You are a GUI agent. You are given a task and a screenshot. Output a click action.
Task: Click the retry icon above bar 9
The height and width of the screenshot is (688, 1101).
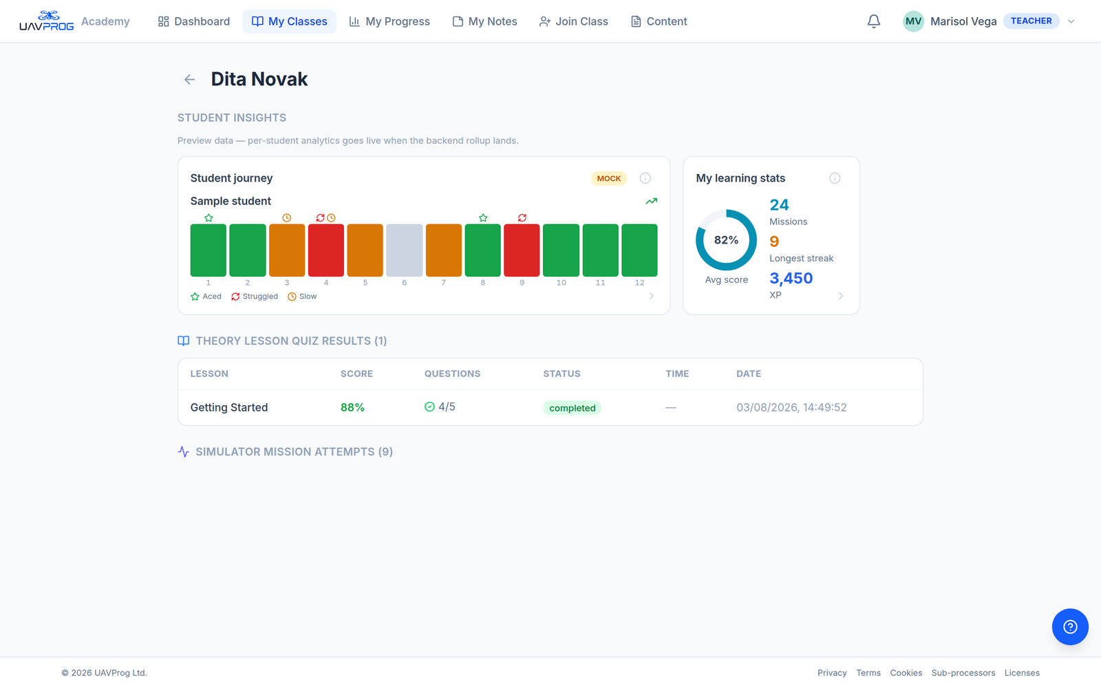pos(522,218)
